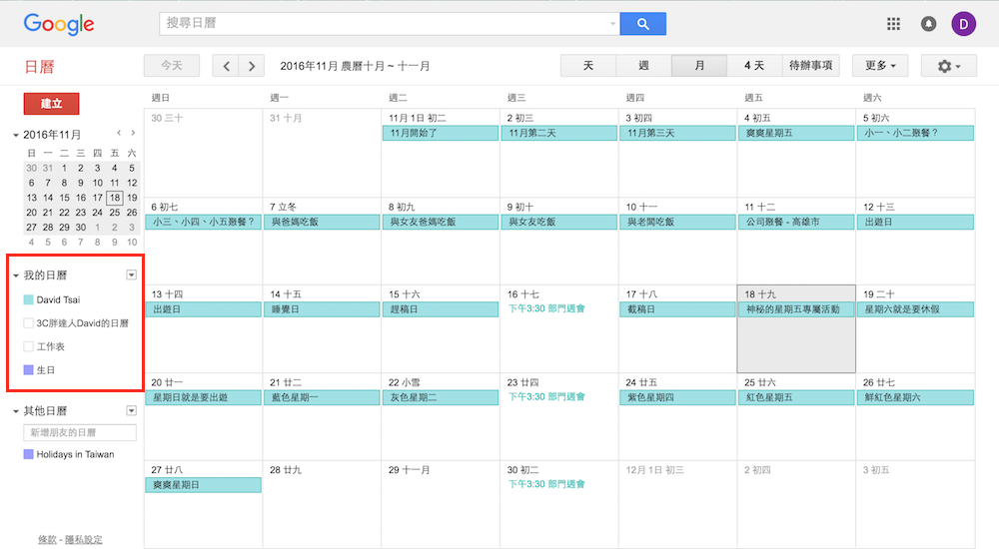Expand the 更多 dropdown menu
This screenshot has width=999, height=549.
[x=879, y=66]
